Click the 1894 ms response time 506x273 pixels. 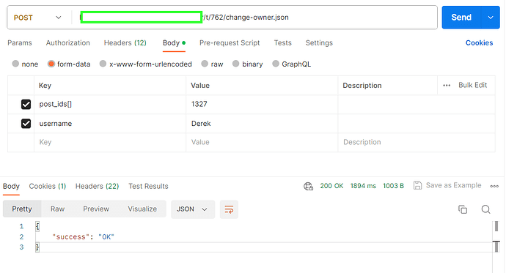363,186
